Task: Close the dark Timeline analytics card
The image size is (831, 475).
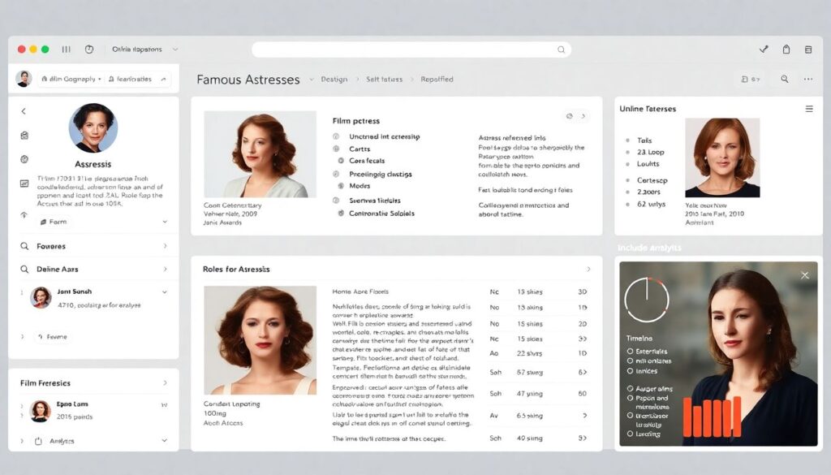Action: (804, 276)
